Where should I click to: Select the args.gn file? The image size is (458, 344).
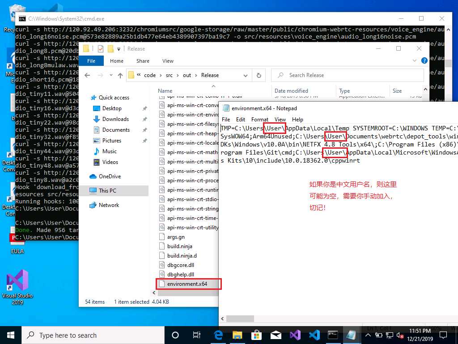coord(176,237)
